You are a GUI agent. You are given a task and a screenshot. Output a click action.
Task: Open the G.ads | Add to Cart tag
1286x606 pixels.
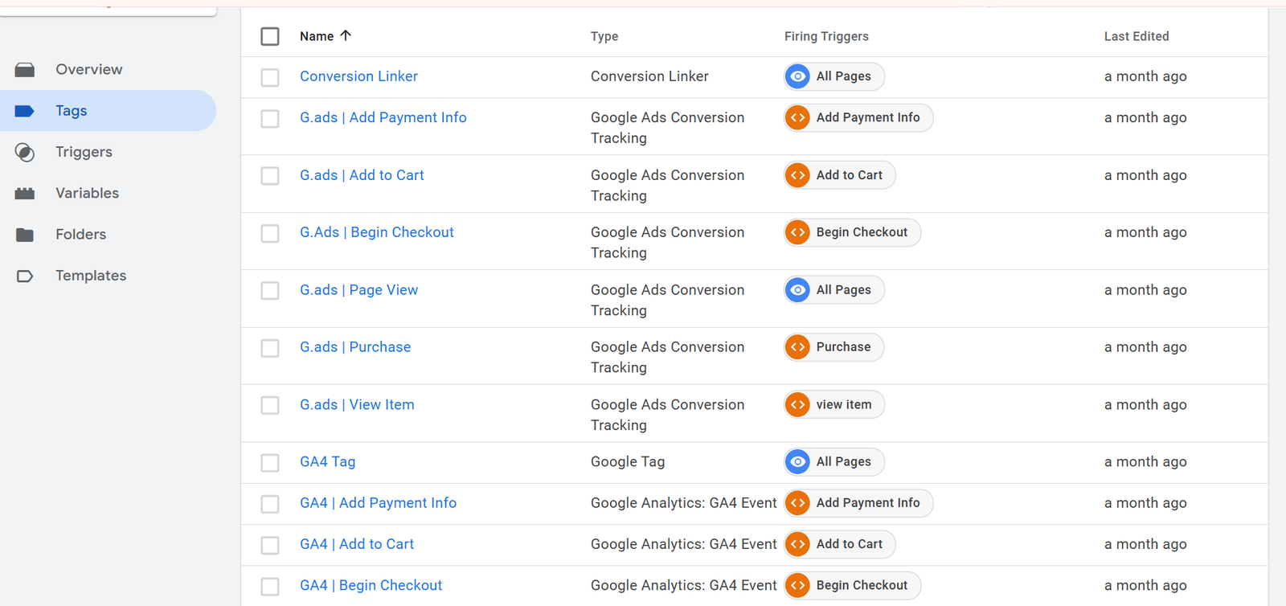tap(362, 175)
